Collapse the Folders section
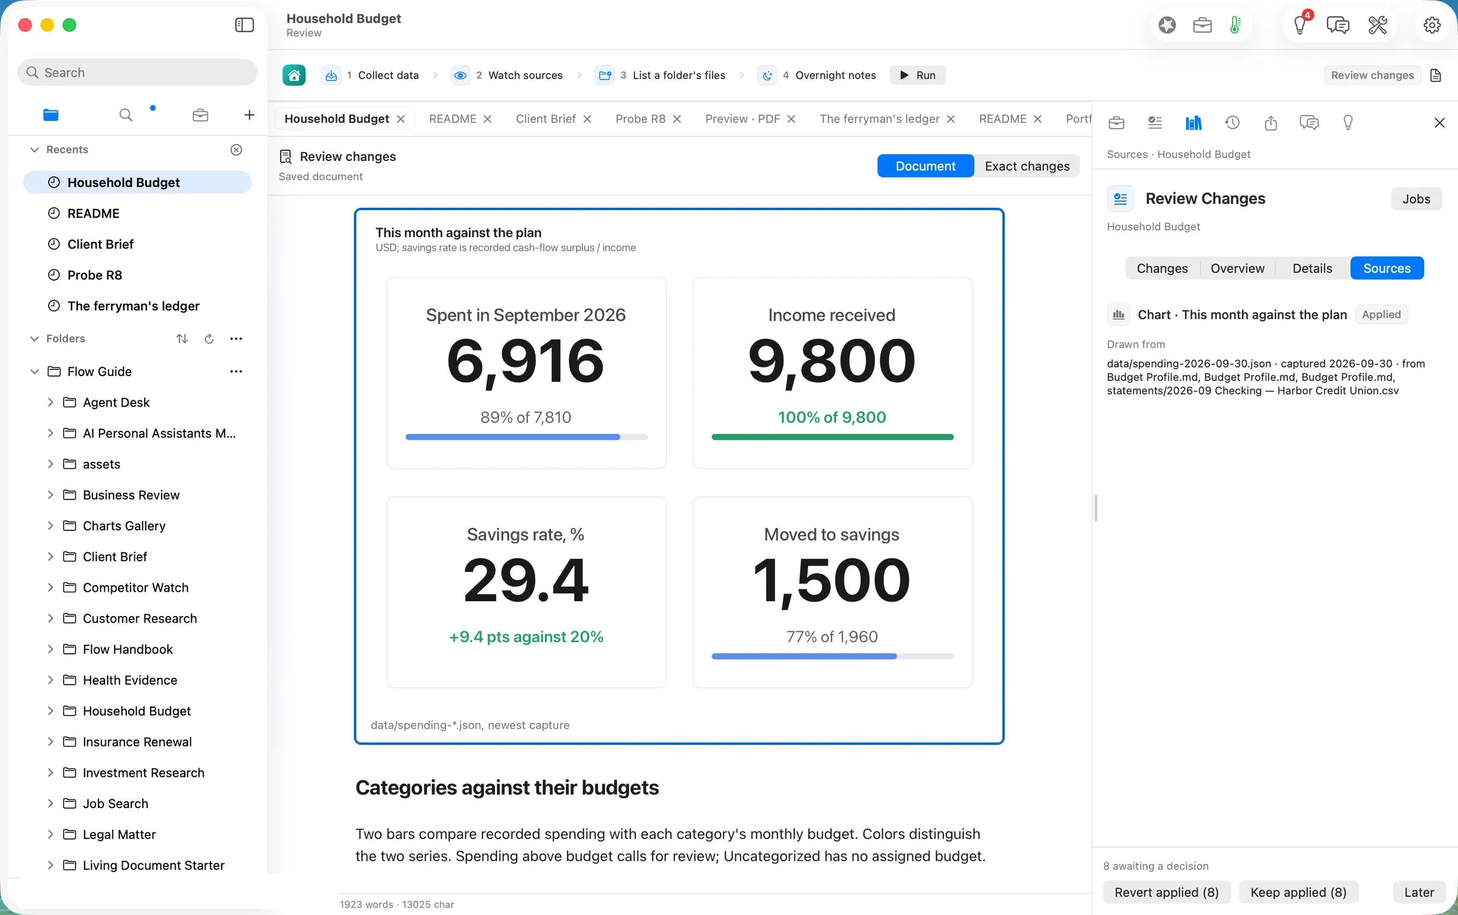This screenshot has width=1458, height=915. coord(35,338)
